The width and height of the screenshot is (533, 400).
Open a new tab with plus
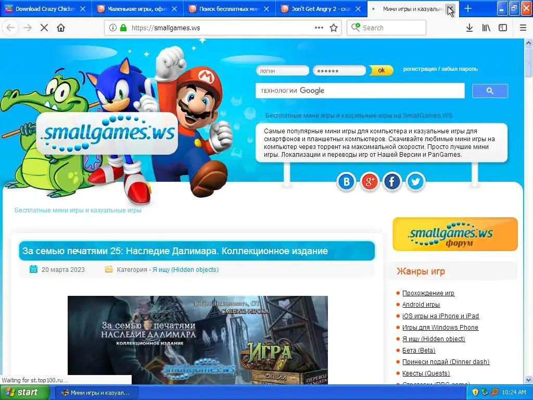pyautogui.click(x=468, y=8)
